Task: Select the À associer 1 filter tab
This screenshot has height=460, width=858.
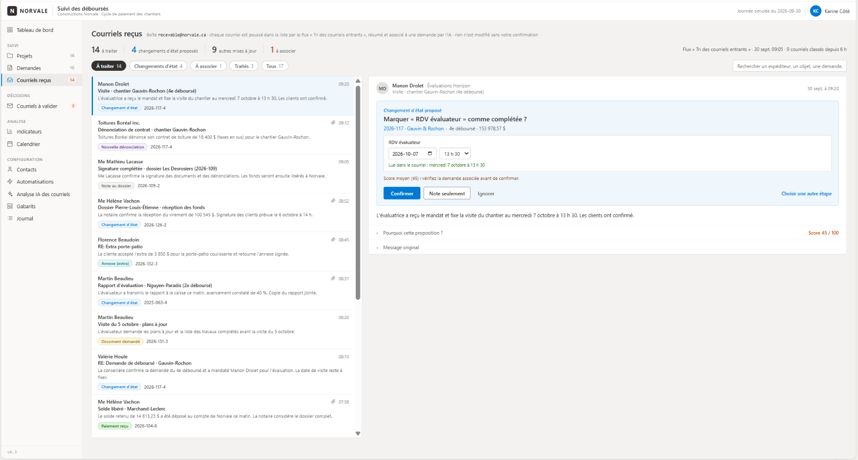Action: [209, 66]
